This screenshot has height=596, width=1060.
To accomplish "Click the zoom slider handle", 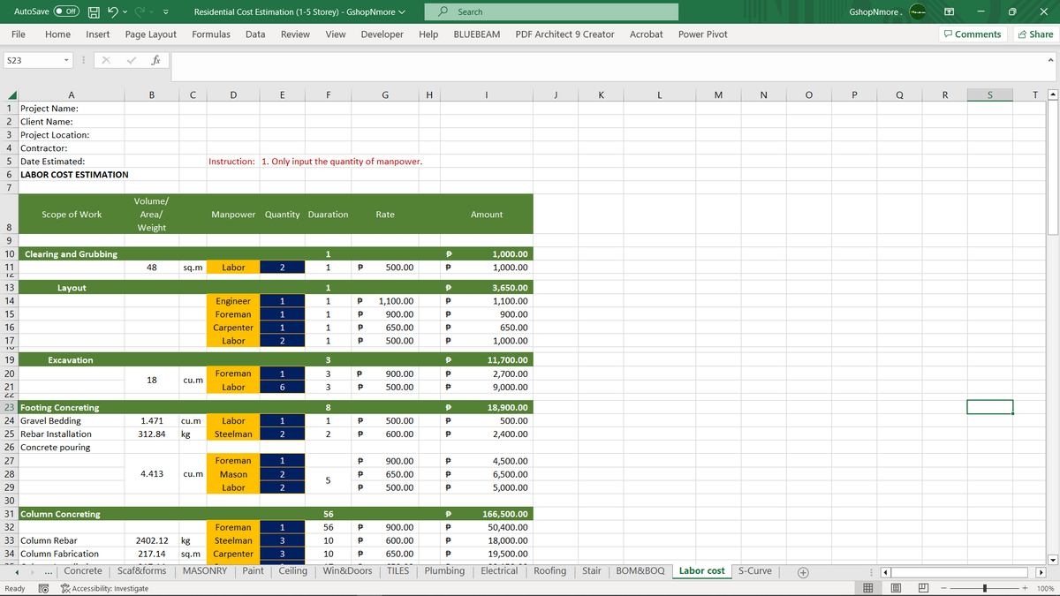I will tap(983, 588).
